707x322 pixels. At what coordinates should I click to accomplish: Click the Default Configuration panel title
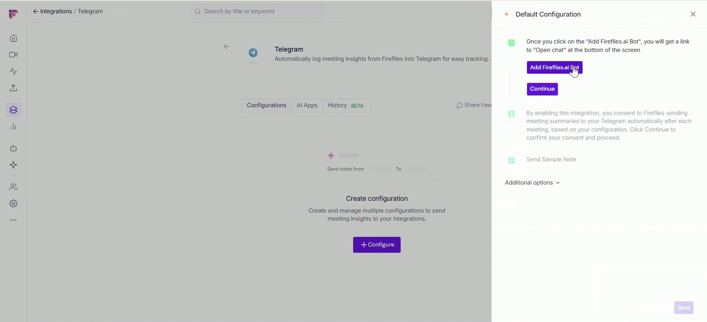548,14
